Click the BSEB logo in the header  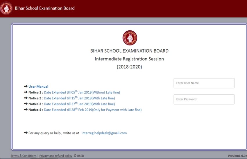[x=6, y=9]
